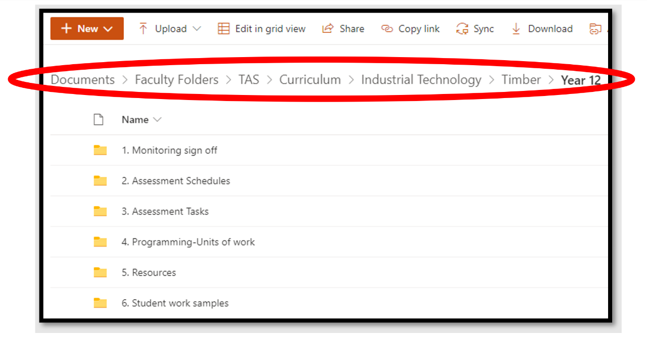
Task: Click folder icon for Programming-Units of work
Action: pos(100,242)
